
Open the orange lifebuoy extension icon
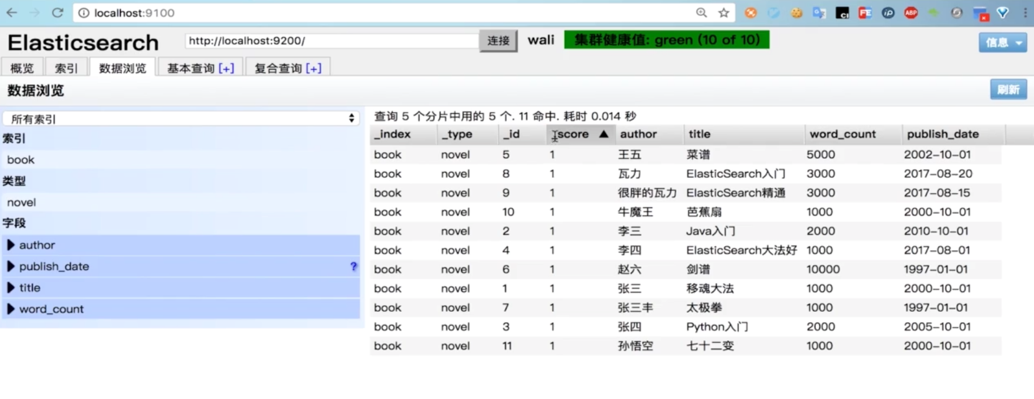point(751,12)
